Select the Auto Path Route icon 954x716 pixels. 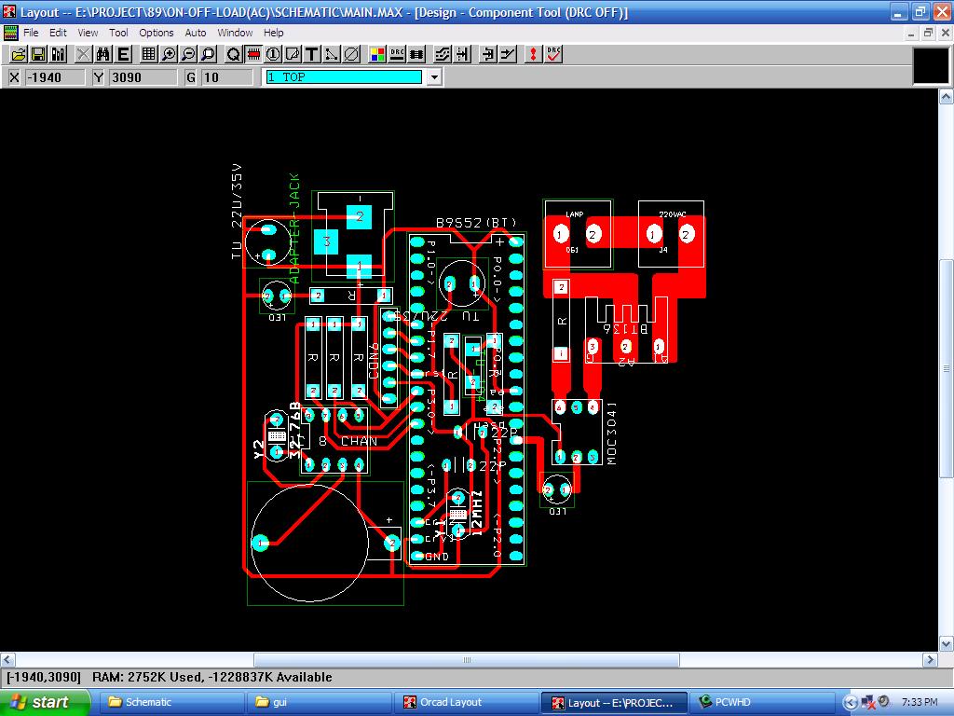tap(443, 55)
